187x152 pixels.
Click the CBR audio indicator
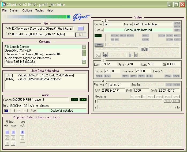pyautogui.click(x=75, y=99)
